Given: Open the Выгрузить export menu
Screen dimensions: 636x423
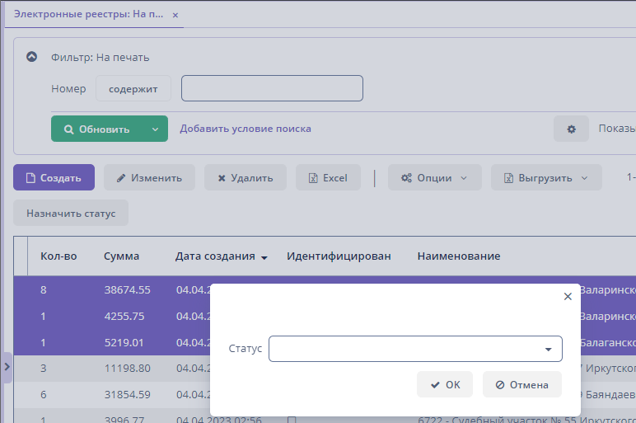Looking at the screenshot, I should tap(546, 178).
